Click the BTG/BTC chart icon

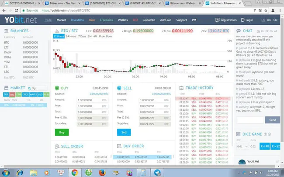pos(57,31)
